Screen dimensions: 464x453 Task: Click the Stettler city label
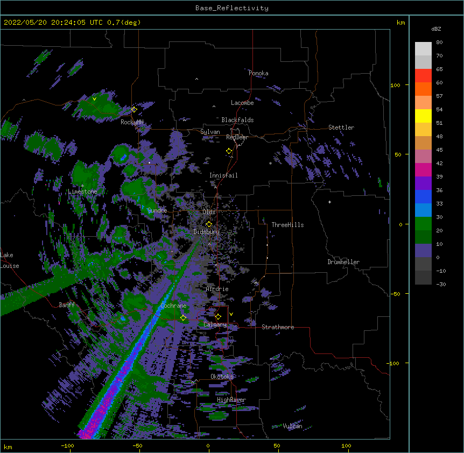(x=341, y=128)
